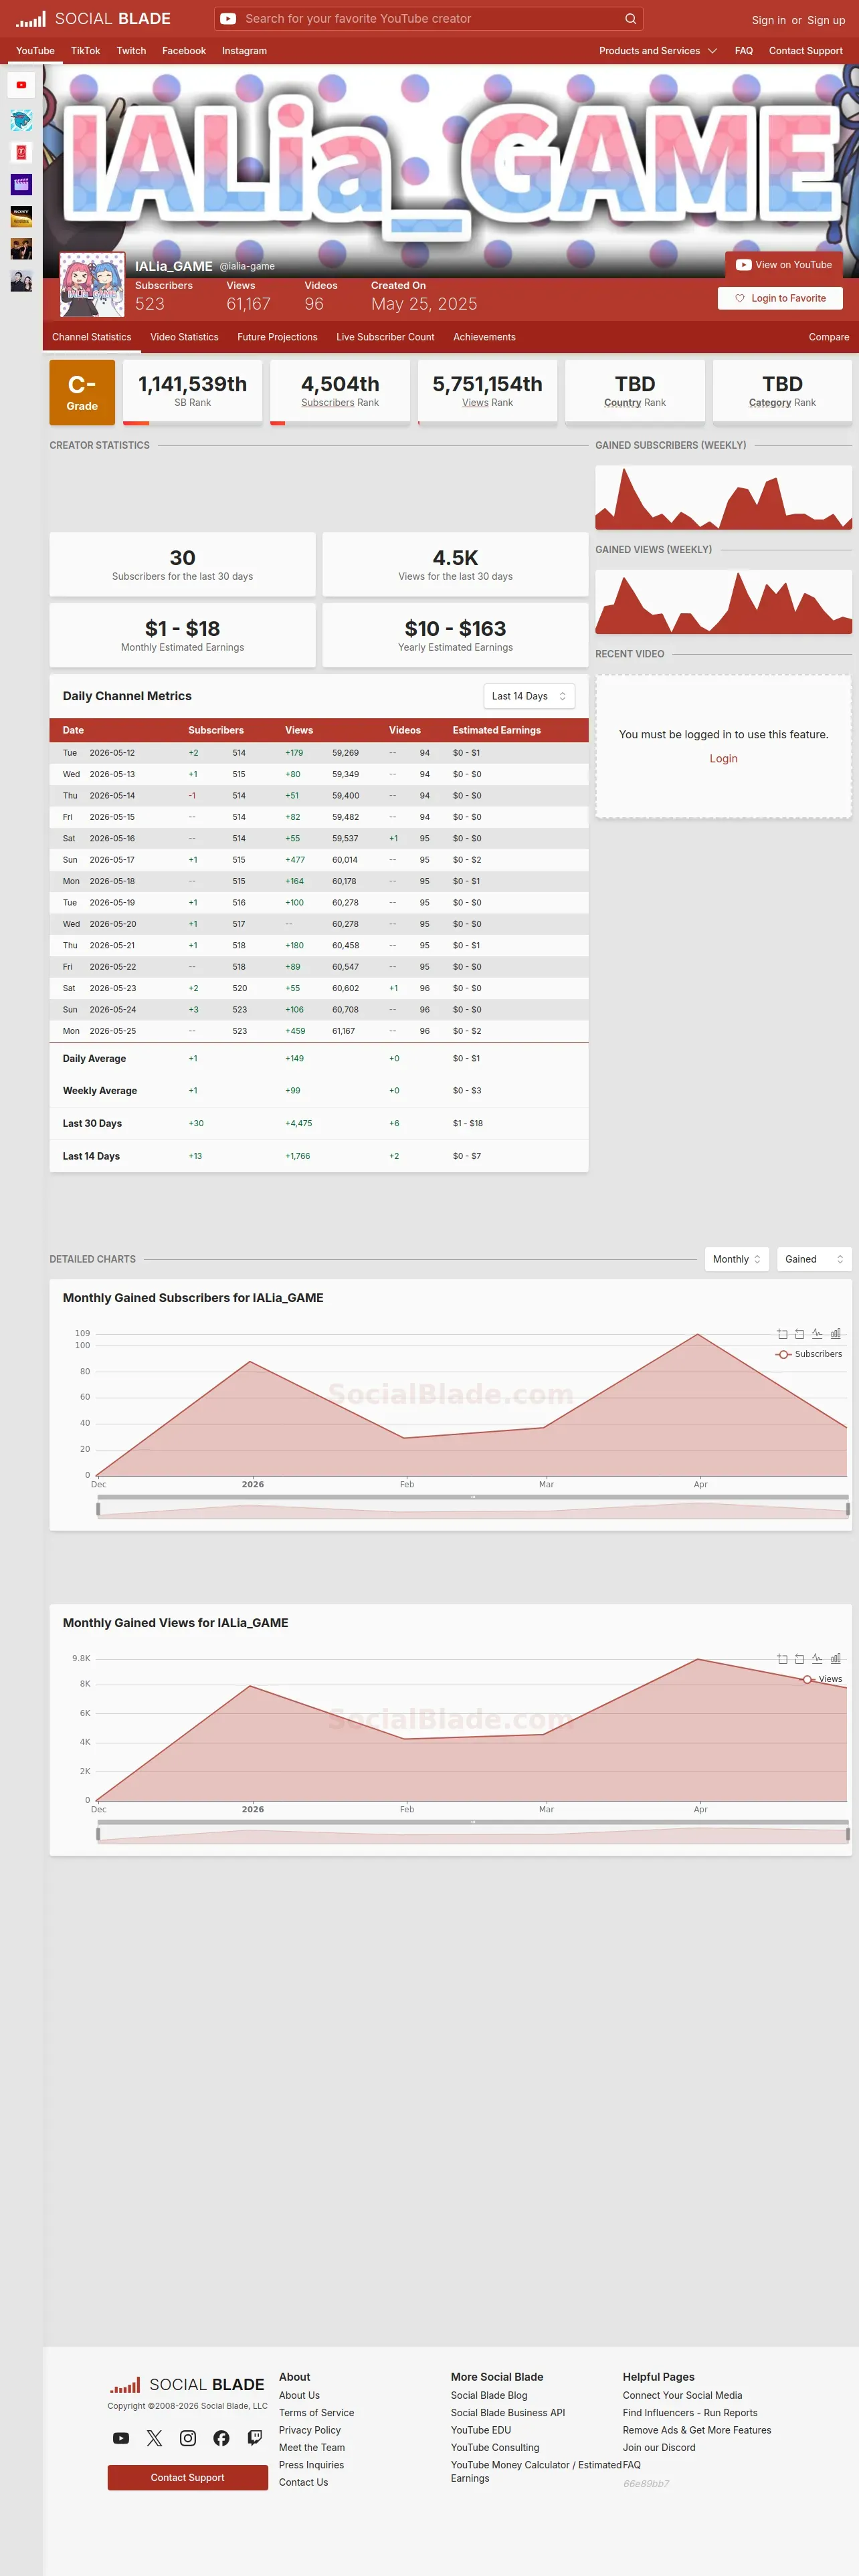859x2576 pixels.
Task: Open Social Blade Instagram icon in footer
Action: (188, 2438)
